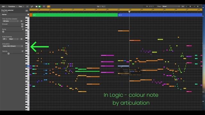
Task: Select the yellow-green note near bar 25
Action: point(160,39)
